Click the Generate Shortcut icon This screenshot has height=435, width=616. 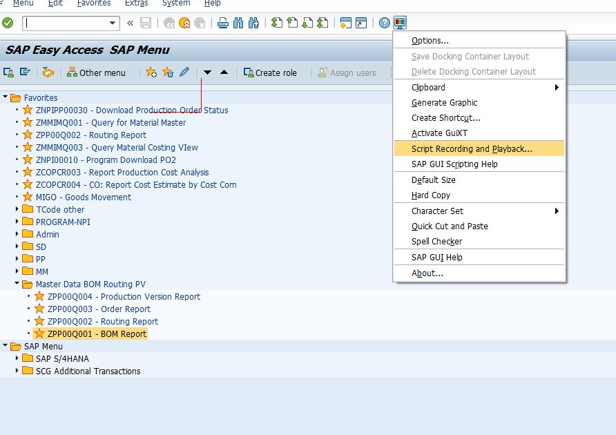(361, 23)
